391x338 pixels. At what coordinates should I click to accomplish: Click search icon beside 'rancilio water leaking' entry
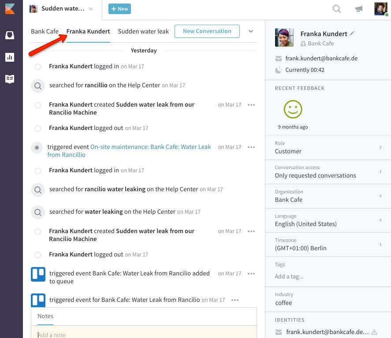(x=38, y=190)
